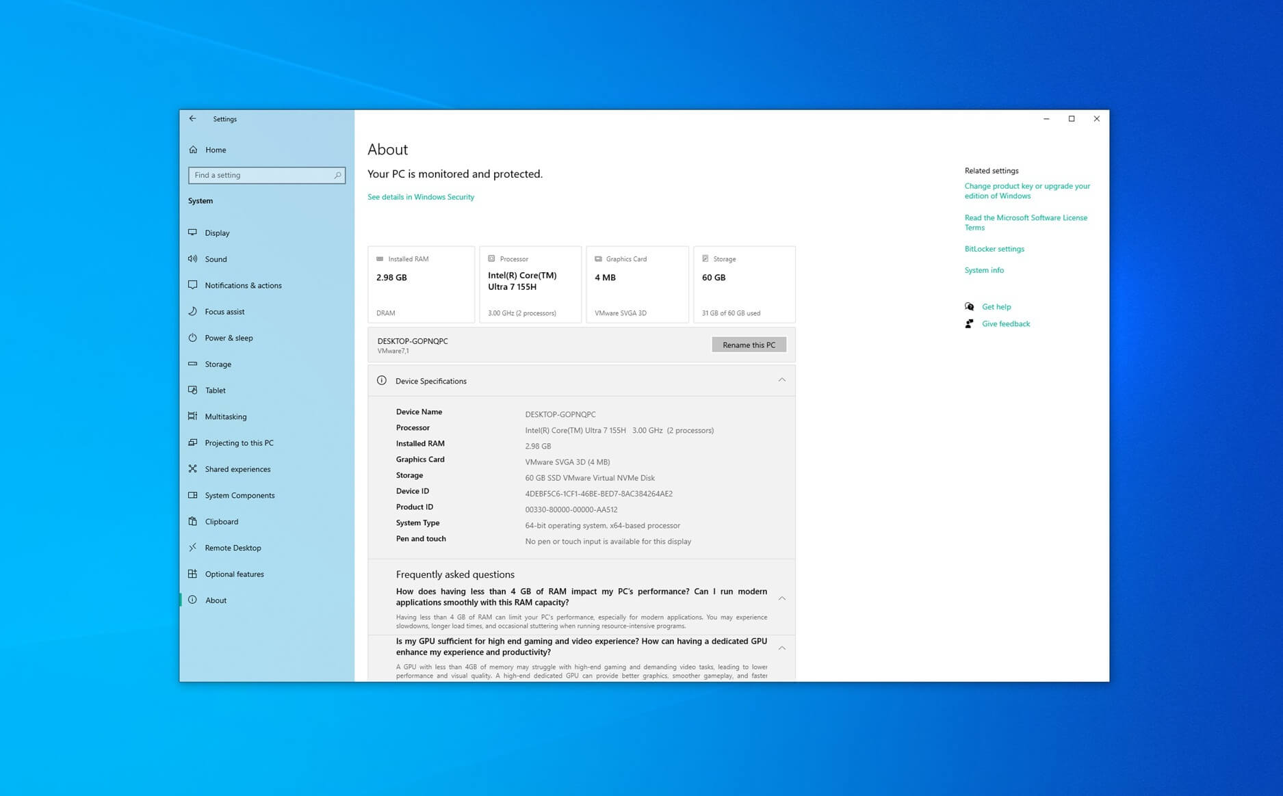Select the Storage settings icon

[x=194, y=364]
